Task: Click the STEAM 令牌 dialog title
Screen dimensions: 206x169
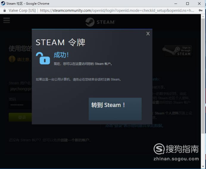Action: 60,42
